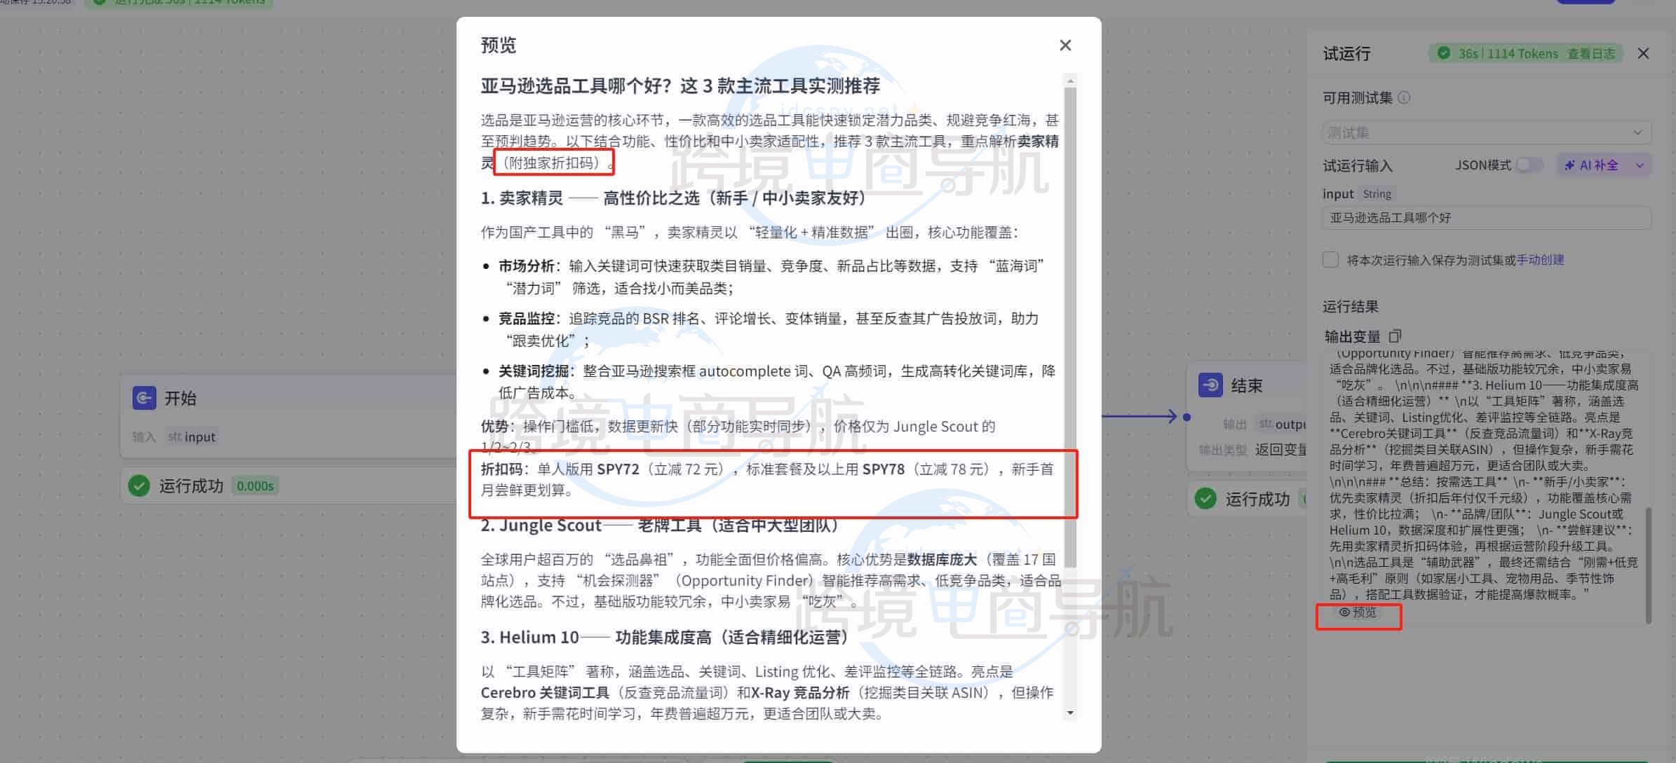Close the 预览 modal
The height and width of the screenshot is (763, 1676).
pos(1065,45)
